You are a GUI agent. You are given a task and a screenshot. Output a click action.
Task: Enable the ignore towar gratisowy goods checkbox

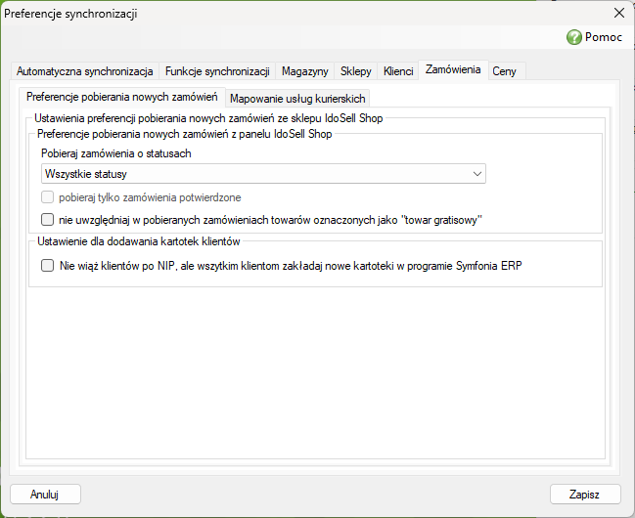click(x=47, y=220)
